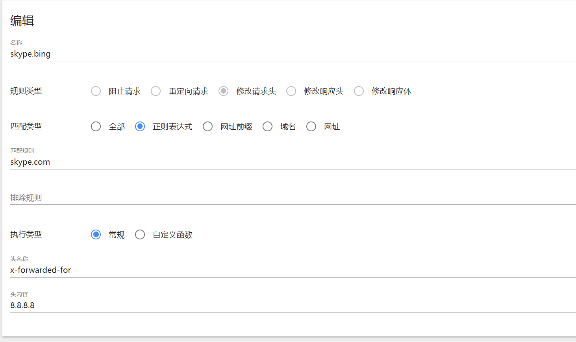
Task: Click the 匹配类型 label
Action: pos(26,127)
